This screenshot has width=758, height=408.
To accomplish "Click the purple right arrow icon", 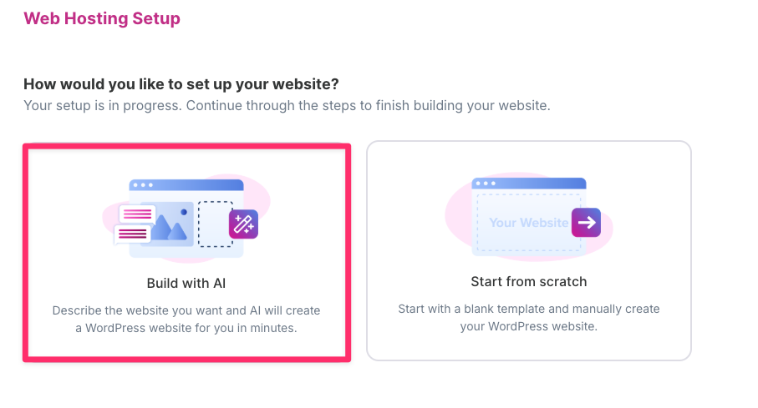I will pos(586,223).
